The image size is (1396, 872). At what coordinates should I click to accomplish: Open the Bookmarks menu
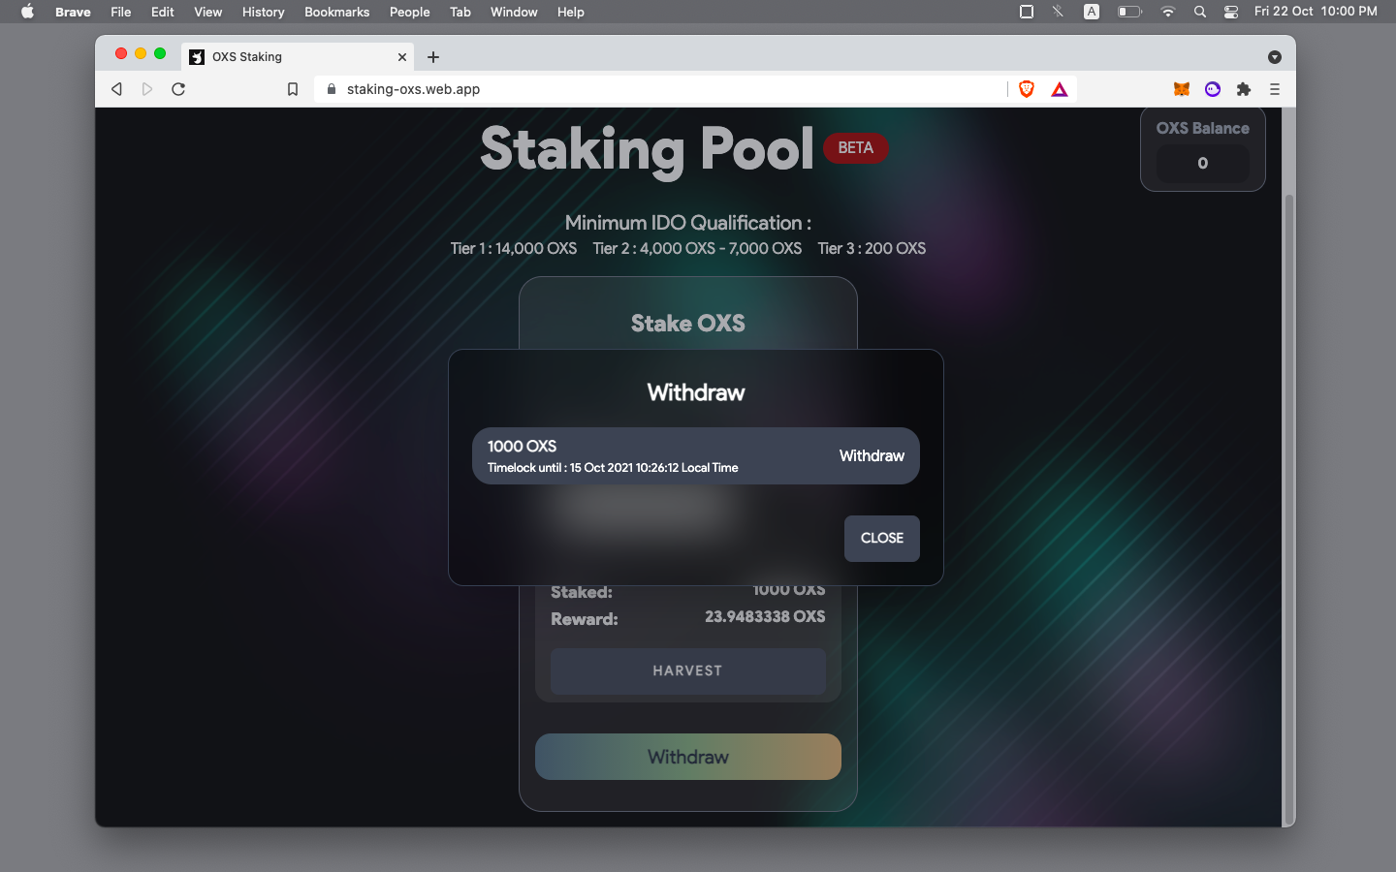point(337,12)
